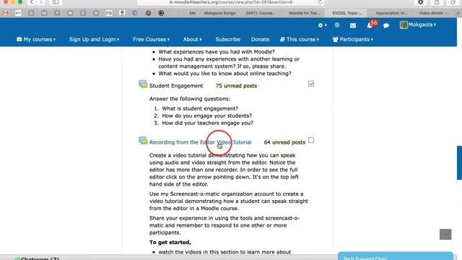Click the circular icon beside settings gear

pyautogui.click(x=337, y=25)
